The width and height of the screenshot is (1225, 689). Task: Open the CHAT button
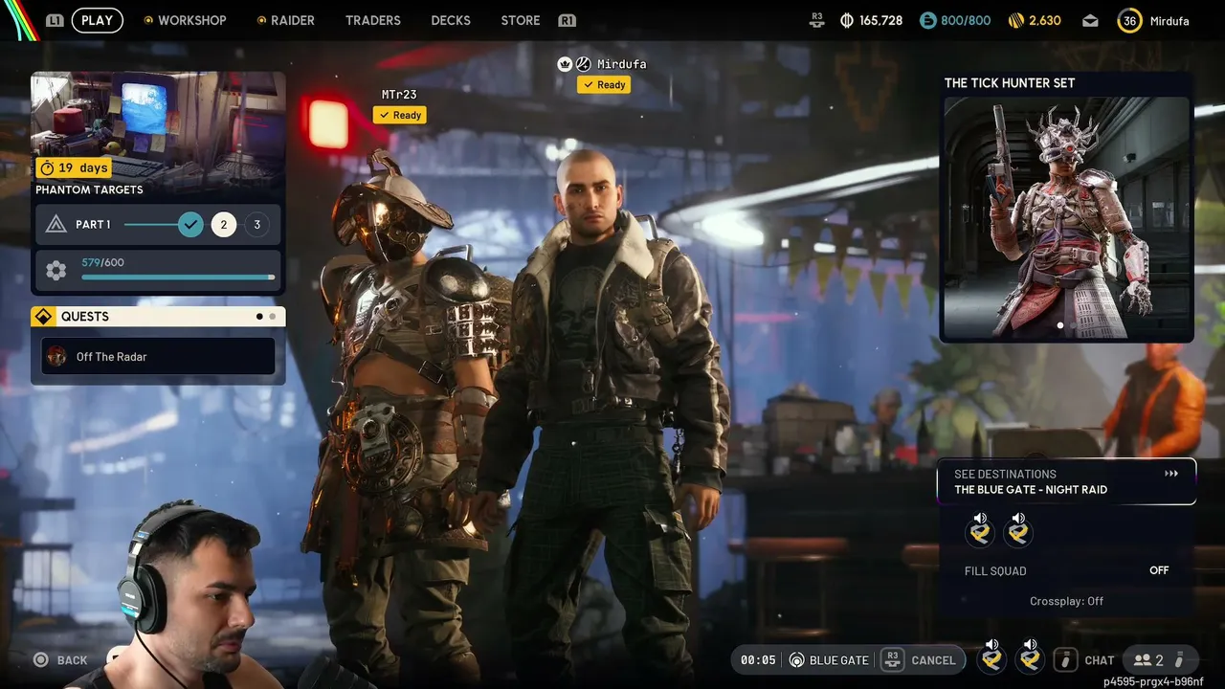pos(1100,660)
